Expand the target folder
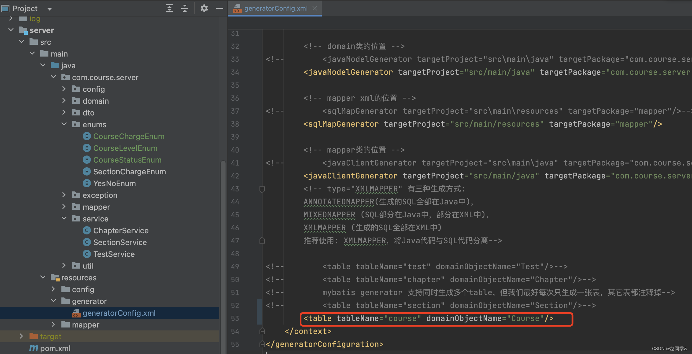692x354 pixels. tap(21, 336)
